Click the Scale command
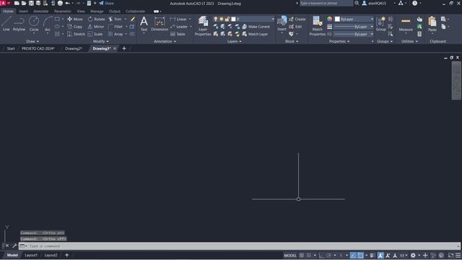The width and height of the screenshot is (462, 260). tap(95, 34)
